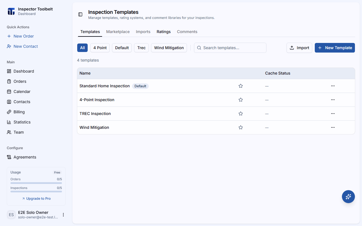Click the ES user avatar
The width and height of the screenshot is (362, 226).
pos(11,215)
